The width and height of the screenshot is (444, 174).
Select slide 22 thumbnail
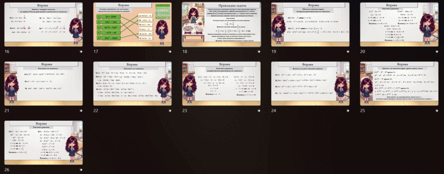pos(133,84)
